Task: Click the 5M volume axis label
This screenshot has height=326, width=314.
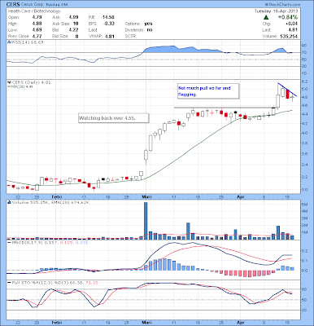Action: point(305,204)
